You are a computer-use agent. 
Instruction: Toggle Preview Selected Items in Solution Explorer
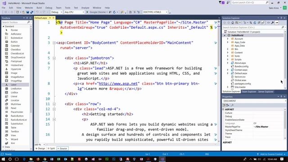[x=277, y=23]
